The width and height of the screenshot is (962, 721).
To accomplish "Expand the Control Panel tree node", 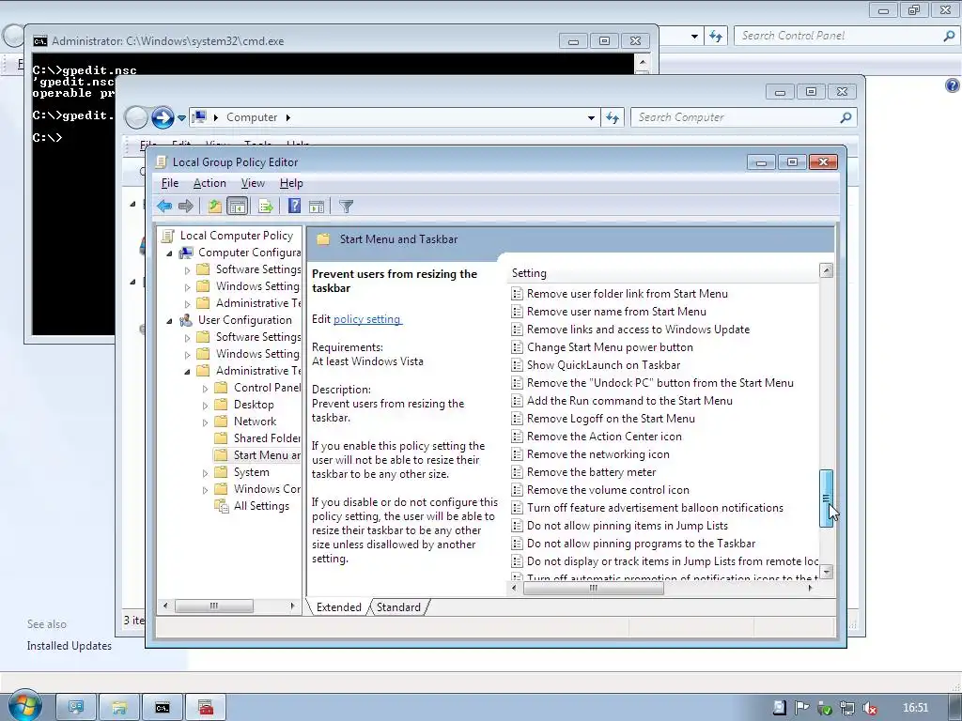I will click(x=206, y=389).
